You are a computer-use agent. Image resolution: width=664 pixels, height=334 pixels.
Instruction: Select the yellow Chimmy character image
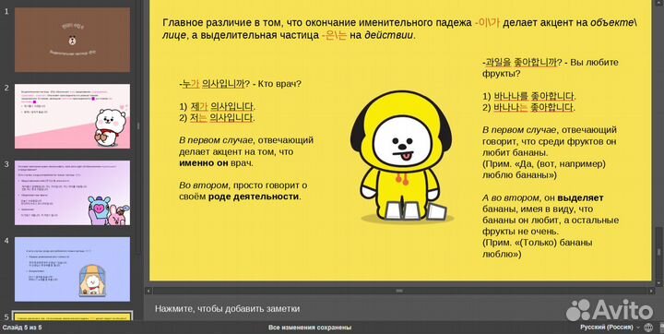[x=401, y=157]
